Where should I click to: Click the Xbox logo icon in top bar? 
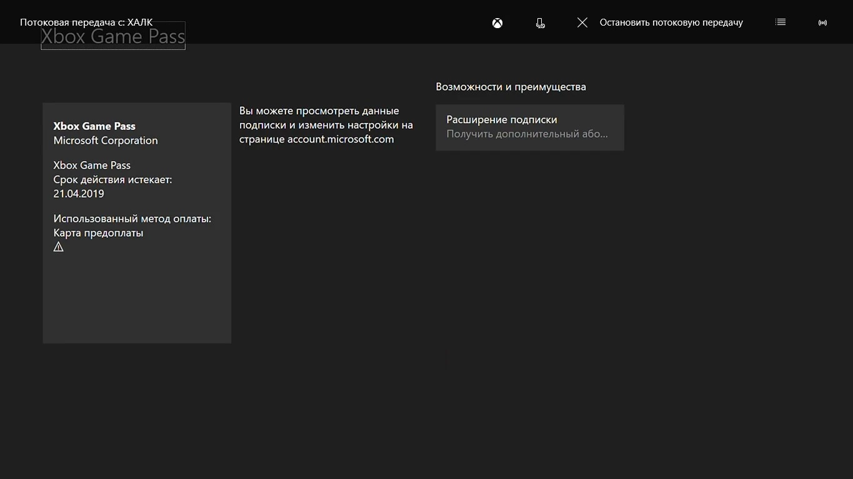click(497, 23)
